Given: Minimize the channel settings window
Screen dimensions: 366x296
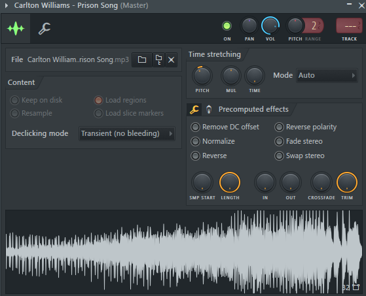Looking at the screenshot, I should (349, 4).
